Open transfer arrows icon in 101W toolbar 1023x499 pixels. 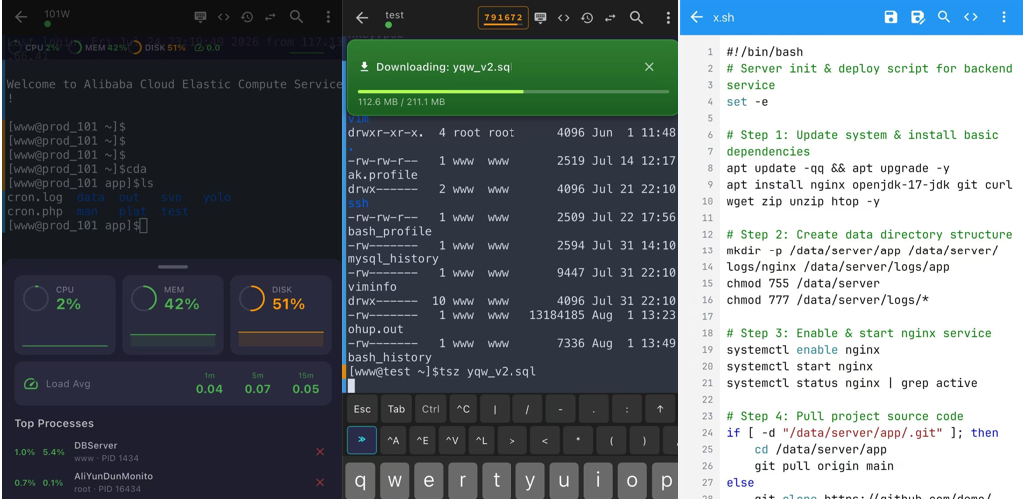270,18
